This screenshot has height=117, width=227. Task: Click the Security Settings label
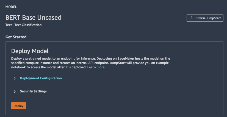click(x=33, y=91)
